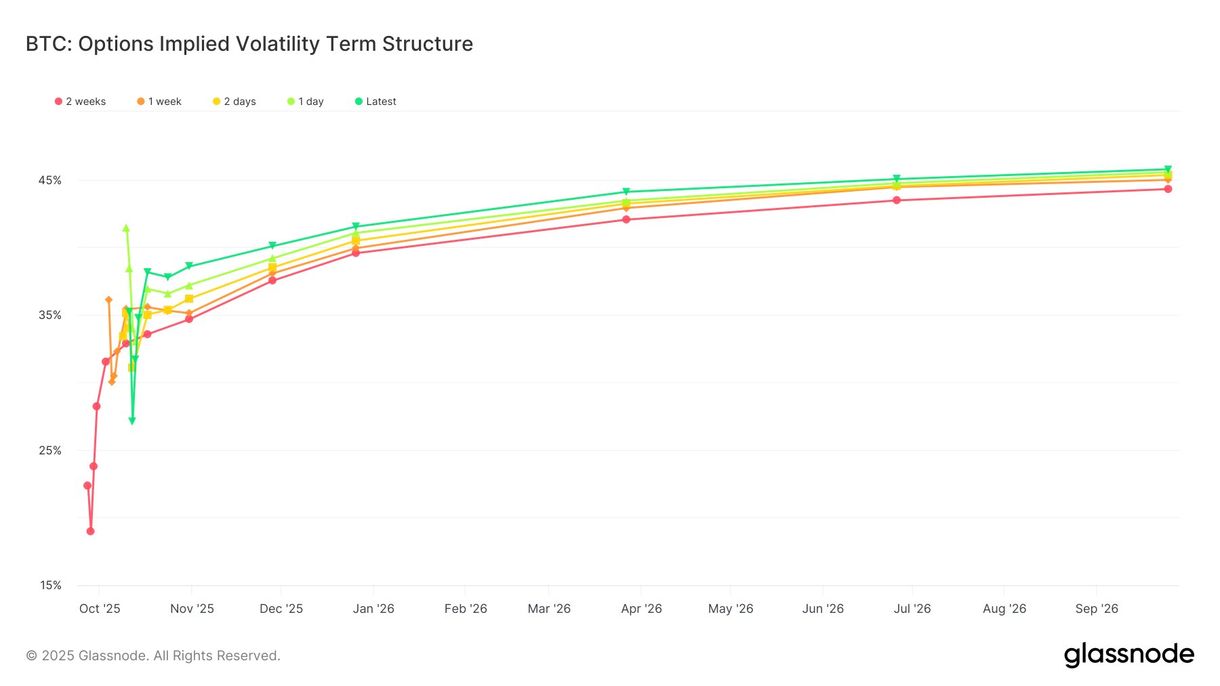Click the red end point at Sep '26
1220x686 pixels.
click(x=1168, y=190)
